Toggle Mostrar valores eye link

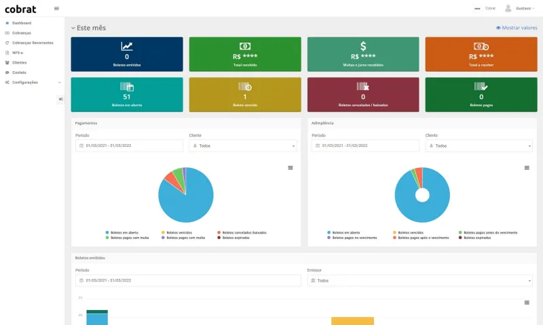tap(516, 28)
